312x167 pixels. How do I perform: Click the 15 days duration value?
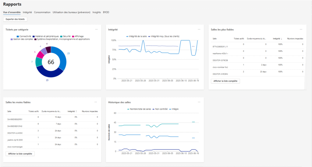(58, 117)
